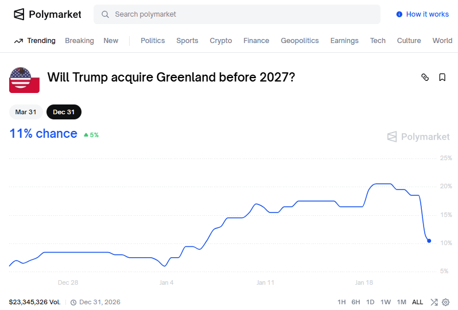458x310 pixels.
Task: Click the Greenland market flag thumbnail
Action: click(24, 80)
